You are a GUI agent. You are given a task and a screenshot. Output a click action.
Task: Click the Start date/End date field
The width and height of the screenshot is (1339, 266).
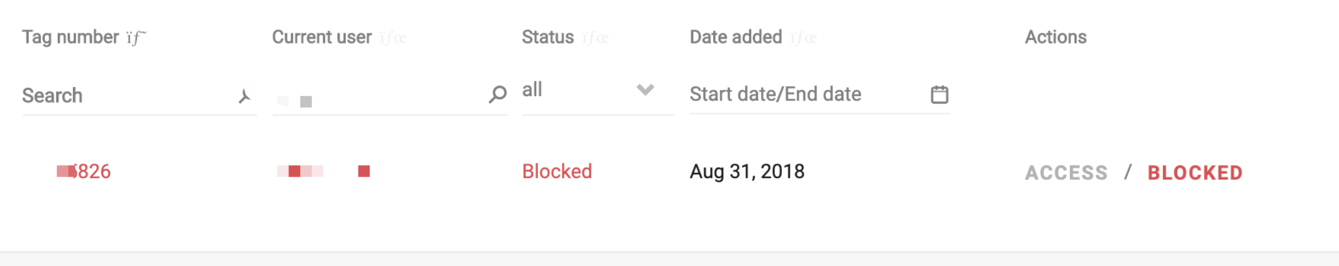(x=806, y=94)
